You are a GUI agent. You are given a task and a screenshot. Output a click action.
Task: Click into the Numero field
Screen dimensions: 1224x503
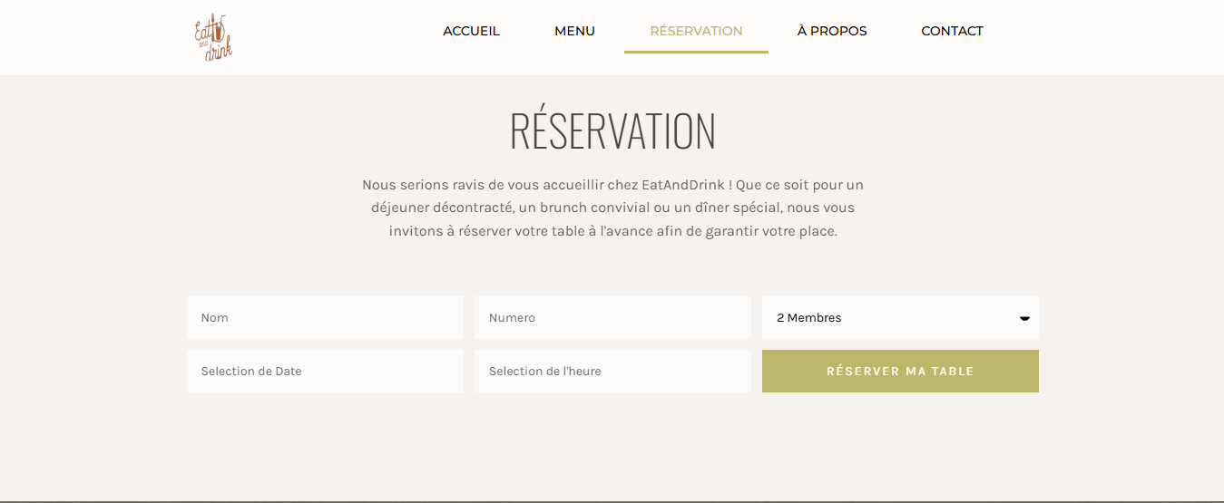pyautogui.click(x=612, y=318)
